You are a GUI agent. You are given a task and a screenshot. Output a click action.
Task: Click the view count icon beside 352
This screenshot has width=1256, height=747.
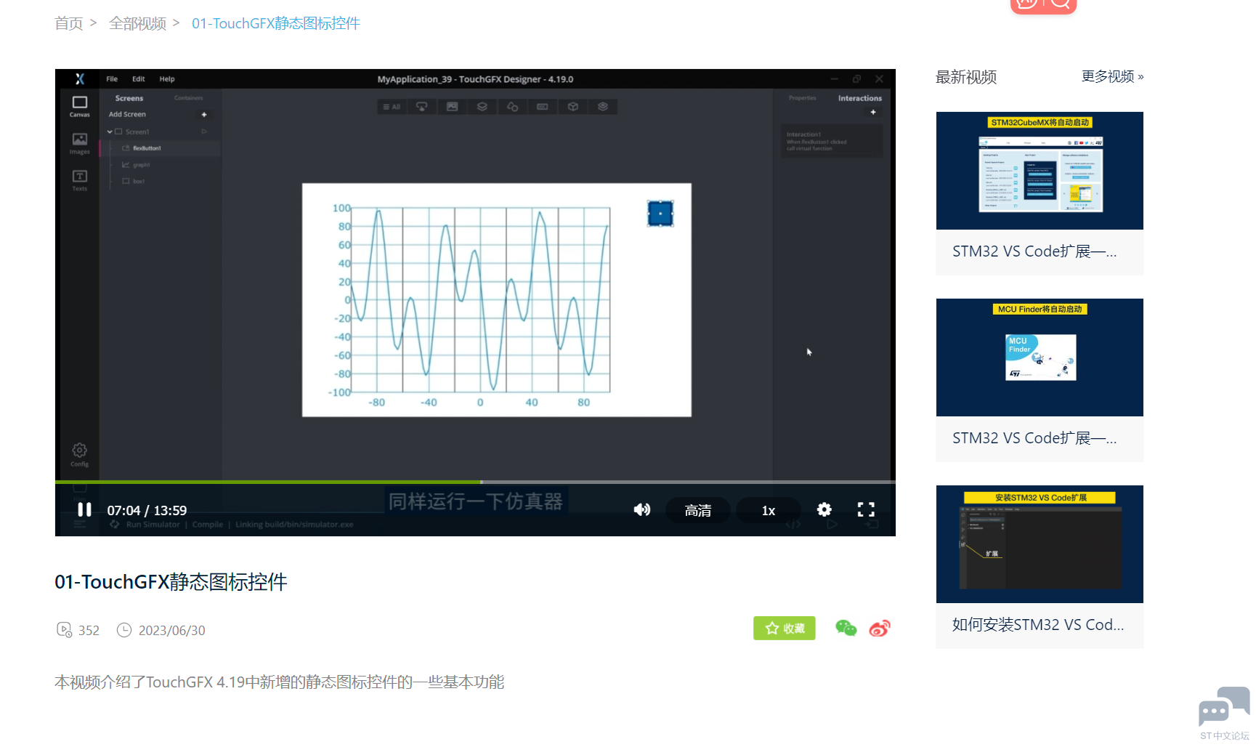click(64, 630)
